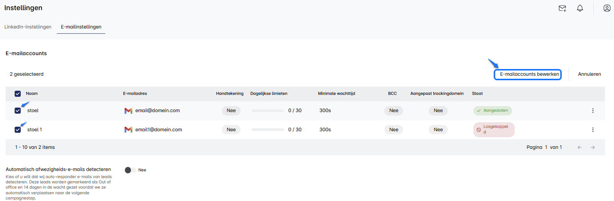Click the new mail envelope icon

(x=562, y=8)
